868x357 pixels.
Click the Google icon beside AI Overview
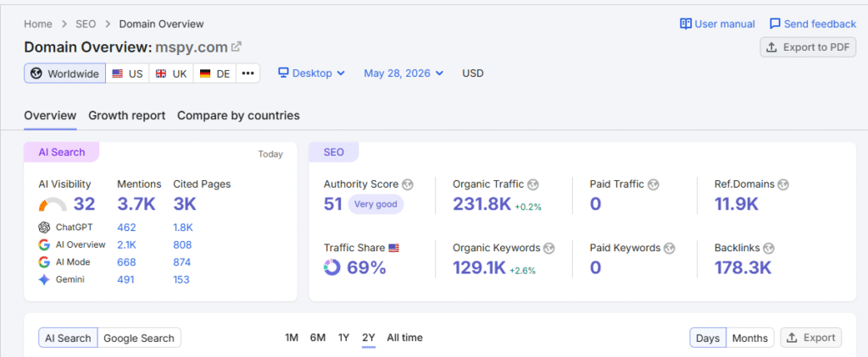44,244
